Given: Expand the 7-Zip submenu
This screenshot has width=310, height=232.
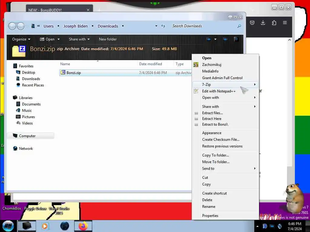Looking at the screenshot, I should (x=225, y=85).
